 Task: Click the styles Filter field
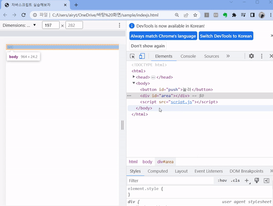(x=171, y=181)
